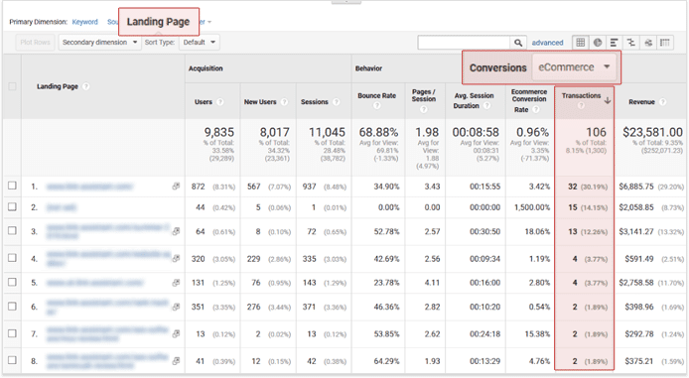Open the advanced filter link
Image resolution: width=689 pixels, height=378 pixels.
(x=547, y=43)
